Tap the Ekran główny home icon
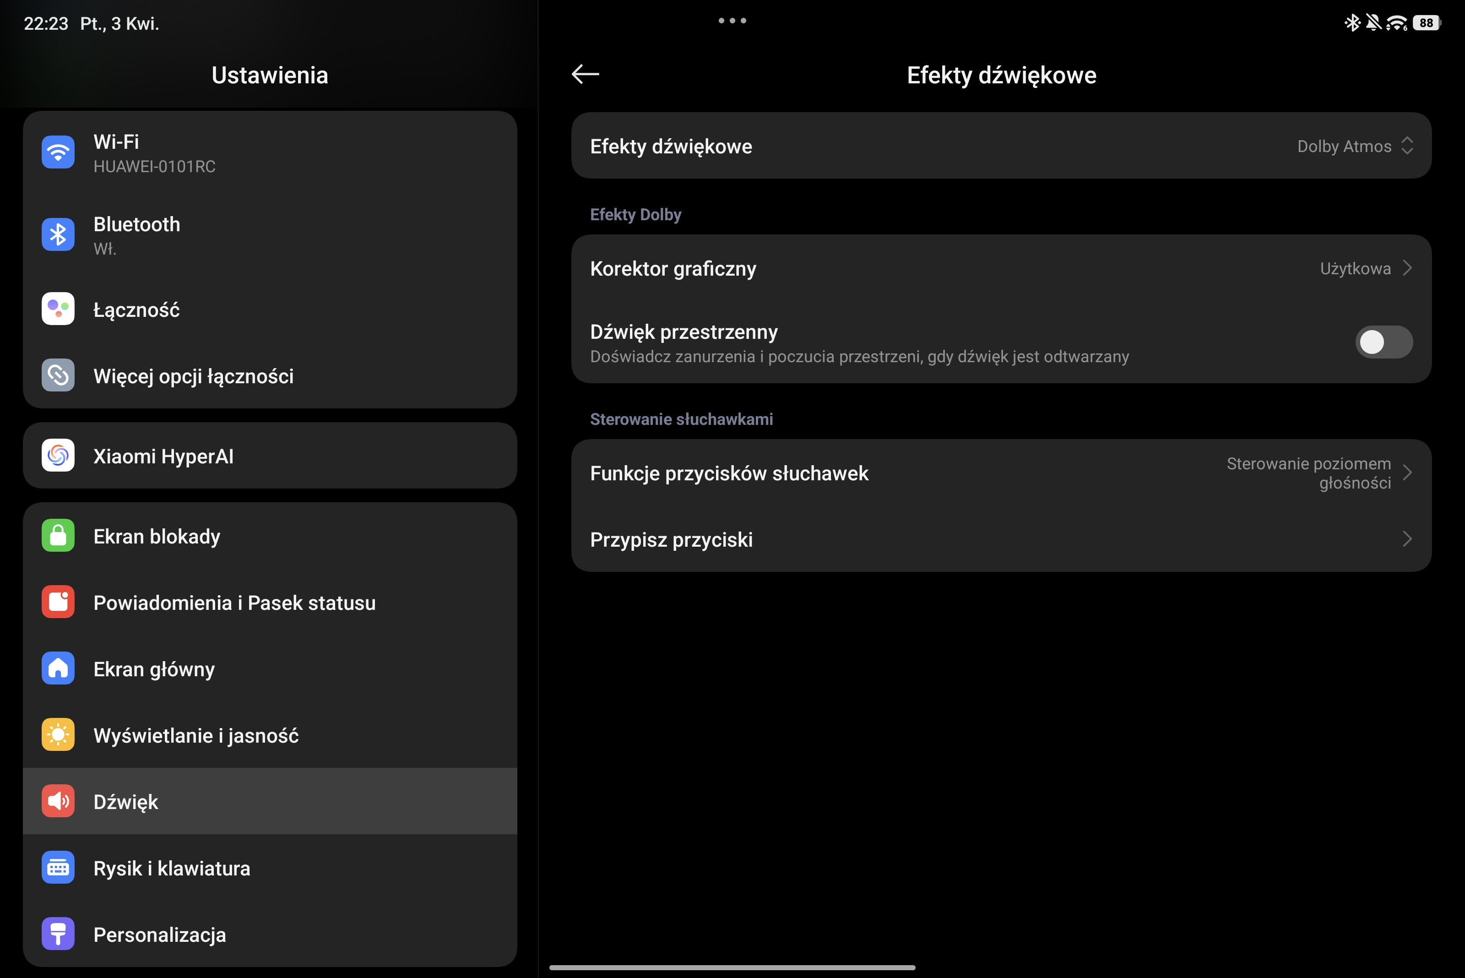Screen dimensions: 1465x978 [58, 668]
